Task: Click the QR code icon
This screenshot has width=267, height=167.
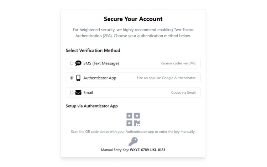Action: tap(133, 119)
